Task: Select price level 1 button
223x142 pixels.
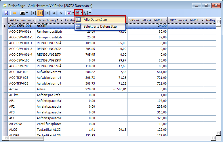Action: coord(33,13)
